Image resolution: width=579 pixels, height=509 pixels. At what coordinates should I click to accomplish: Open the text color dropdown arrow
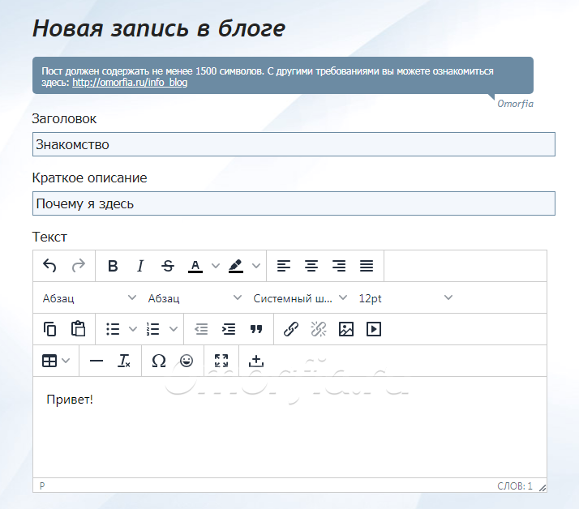click(x=215, y=266)
